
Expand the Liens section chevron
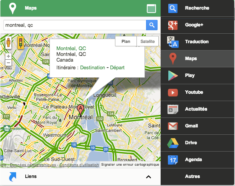(x=149, y=177)
